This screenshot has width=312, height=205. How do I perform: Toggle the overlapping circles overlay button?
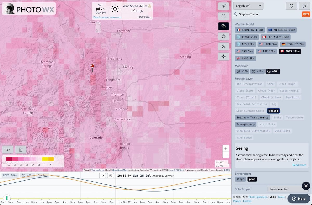click(x=223, y=26)
